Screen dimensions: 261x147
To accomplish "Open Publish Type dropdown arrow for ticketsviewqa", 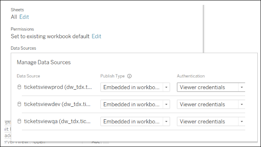I will pyautogui.click(x=166, y=121).
